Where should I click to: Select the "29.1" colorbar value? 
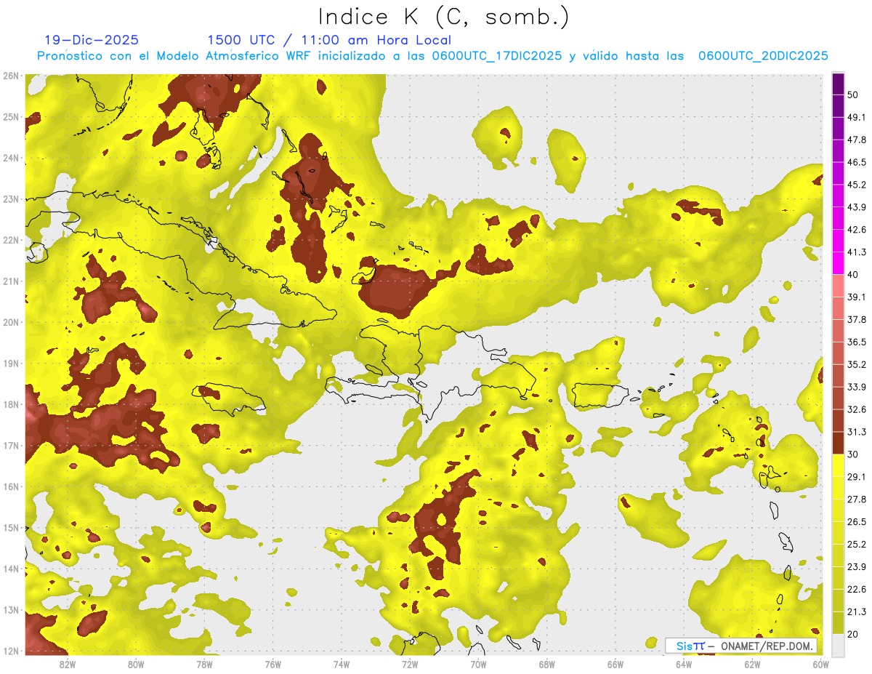pyautogui.click(x=857, y=476)
